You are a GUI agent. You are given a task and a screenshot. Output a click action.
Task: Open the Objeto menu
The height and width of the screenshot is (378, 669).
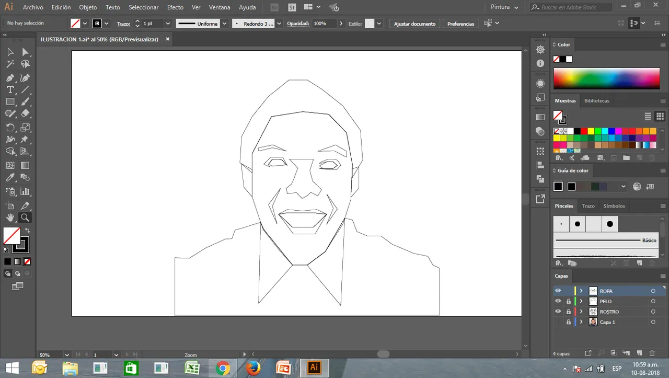[x=88, y=7]
